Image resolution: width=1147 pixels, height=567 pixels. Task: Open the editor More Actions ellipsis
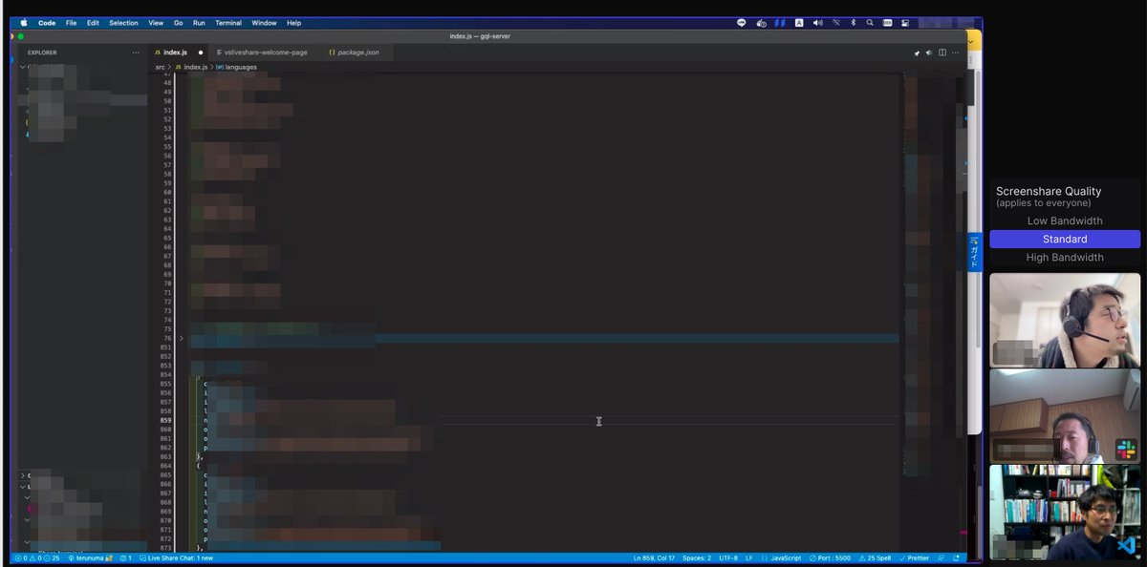pos(955,52)
